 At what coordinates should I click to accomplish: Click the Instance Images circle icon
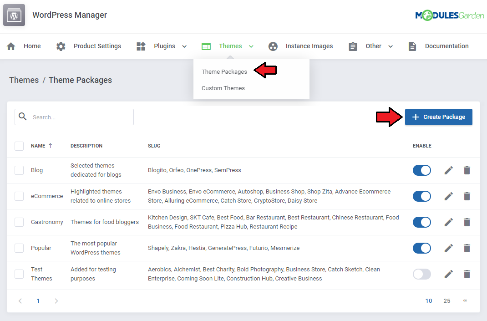(273, 46)
